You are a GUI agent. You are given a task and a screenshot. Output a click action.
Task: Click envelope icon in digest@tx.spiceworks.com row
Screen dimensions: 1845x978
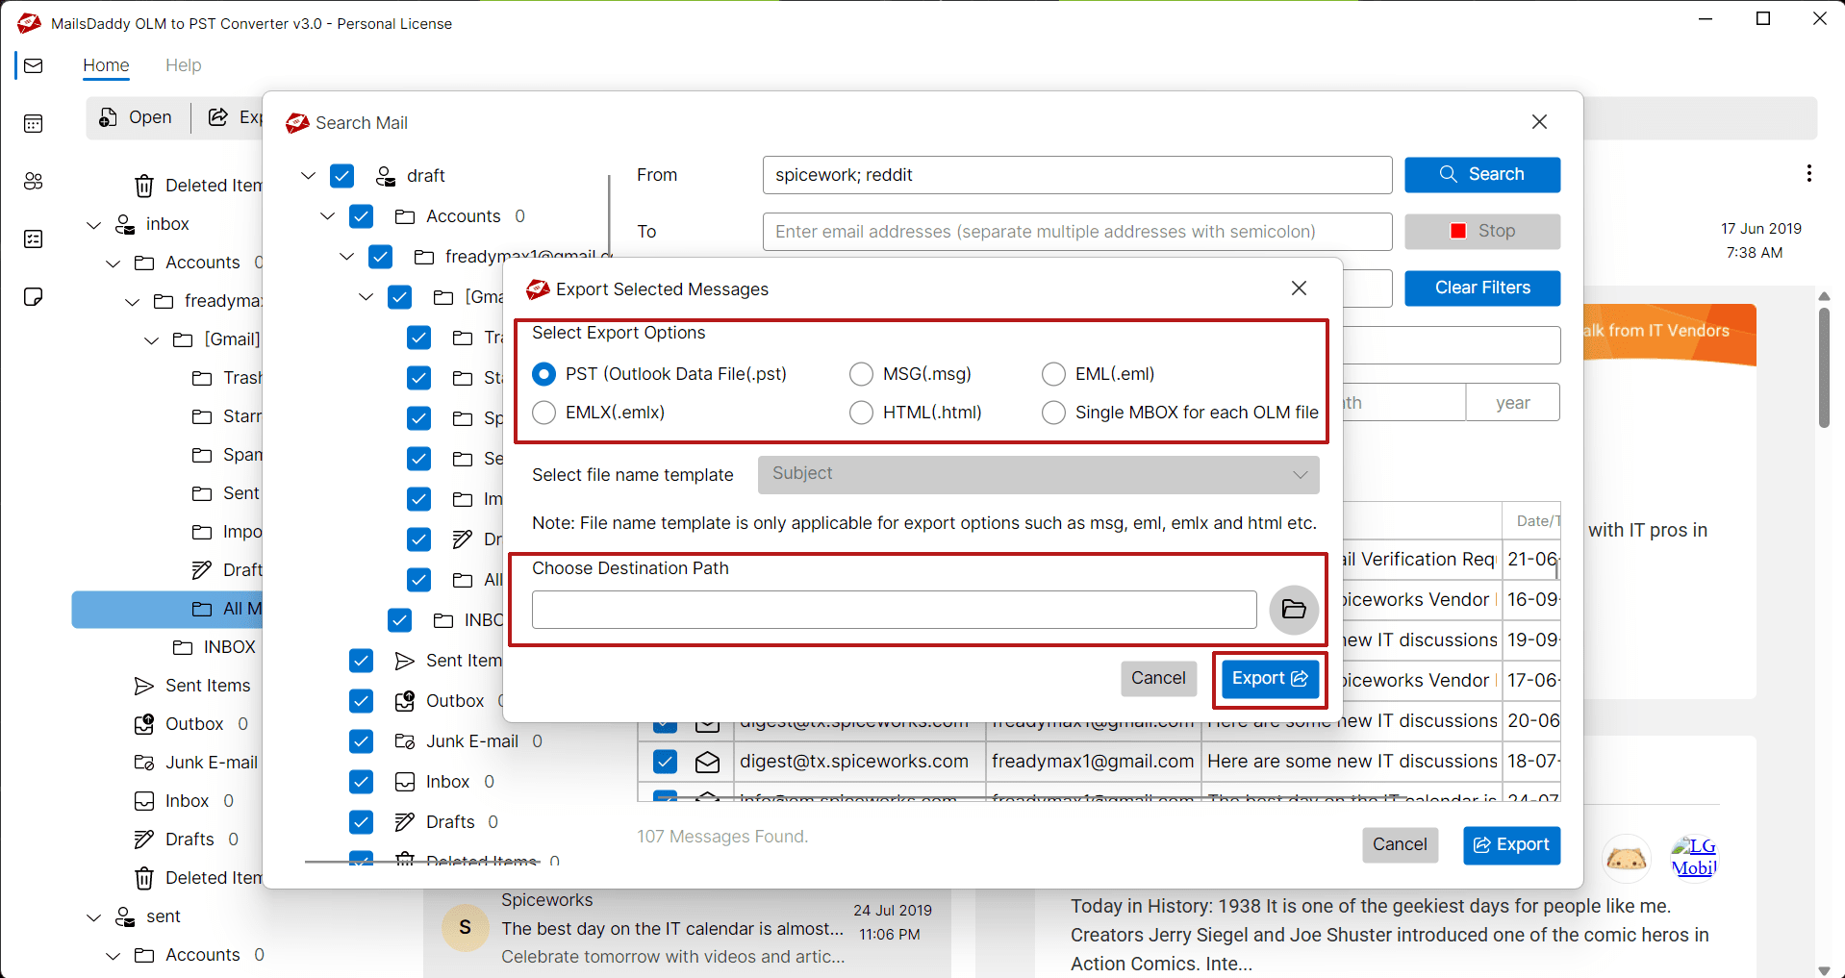coord(708,762)
